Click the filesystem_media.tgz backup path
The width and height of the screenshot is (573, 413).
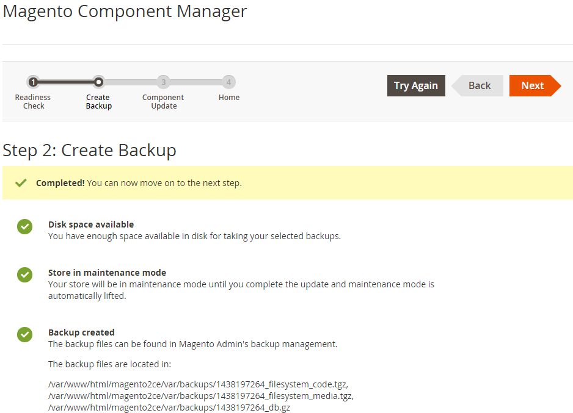201,396
